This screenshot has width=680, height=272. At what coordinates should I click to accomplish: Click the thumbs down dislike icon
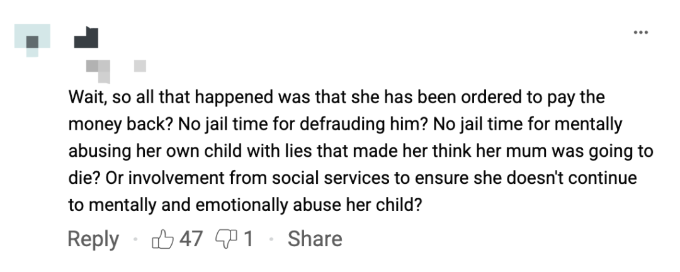point(225,239)
